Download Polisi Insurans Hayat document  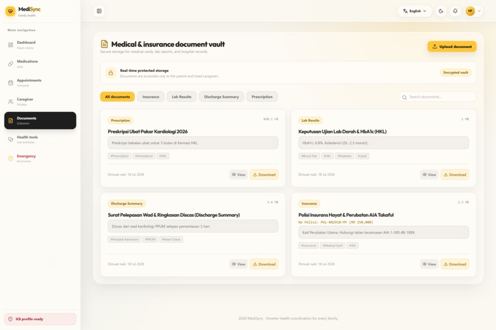[455, 264]
